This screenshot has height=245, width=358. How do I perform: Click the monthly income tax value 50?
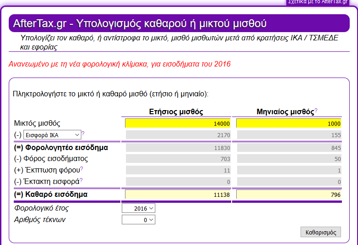click(x=289, y=159)
